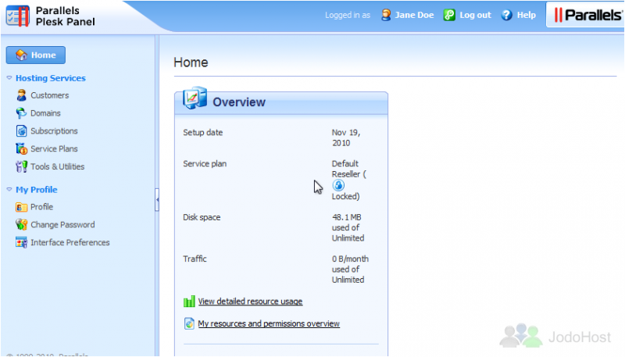Click the Domains globe icon
The height and width of the screenshot is (357, 625).
tap(22, 113)
